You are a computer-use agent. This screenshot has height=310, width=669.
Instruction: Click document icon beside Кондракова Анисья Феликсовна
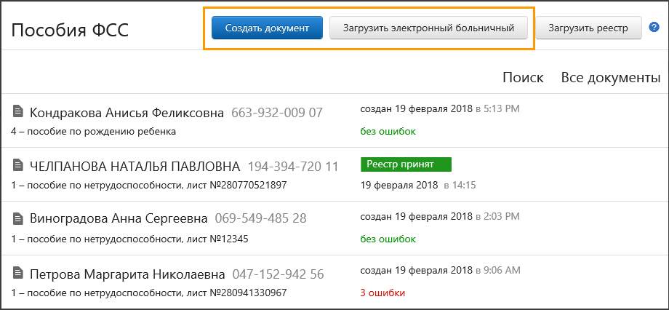[18, 111]
